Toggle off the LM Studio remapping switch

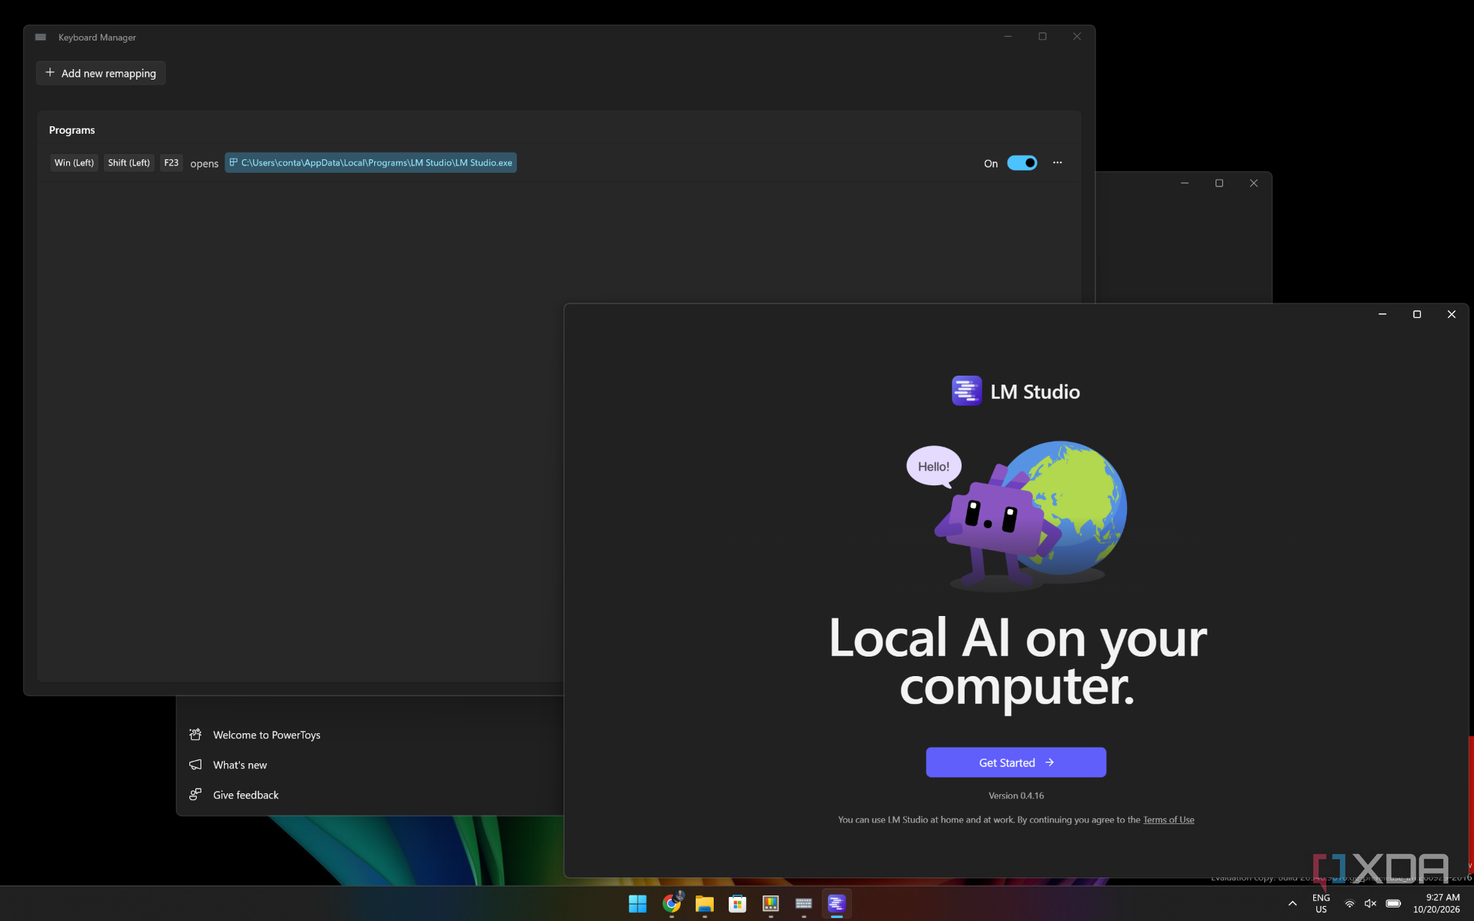coord(1022,163)
